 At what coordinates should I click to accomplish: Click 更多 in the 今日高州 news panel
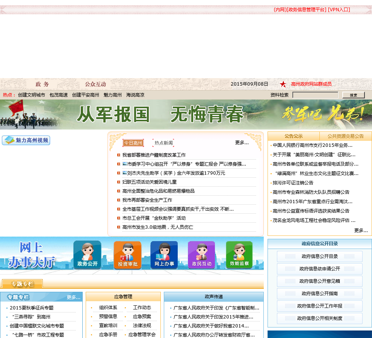tap(242, 143)
